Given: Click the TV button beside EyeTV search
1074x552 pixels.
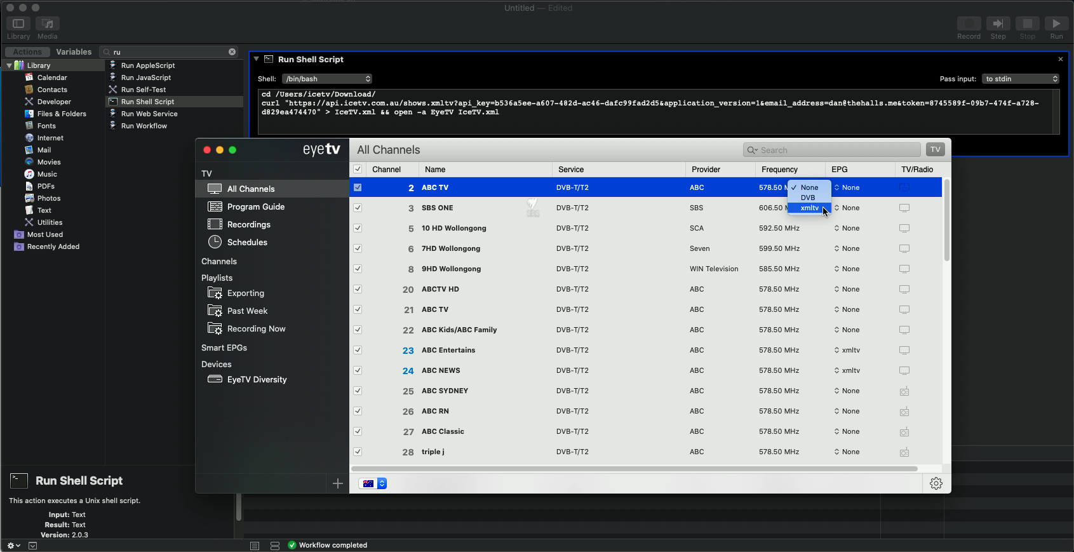Looking at the screenshot, I should [x=936, y=149].
